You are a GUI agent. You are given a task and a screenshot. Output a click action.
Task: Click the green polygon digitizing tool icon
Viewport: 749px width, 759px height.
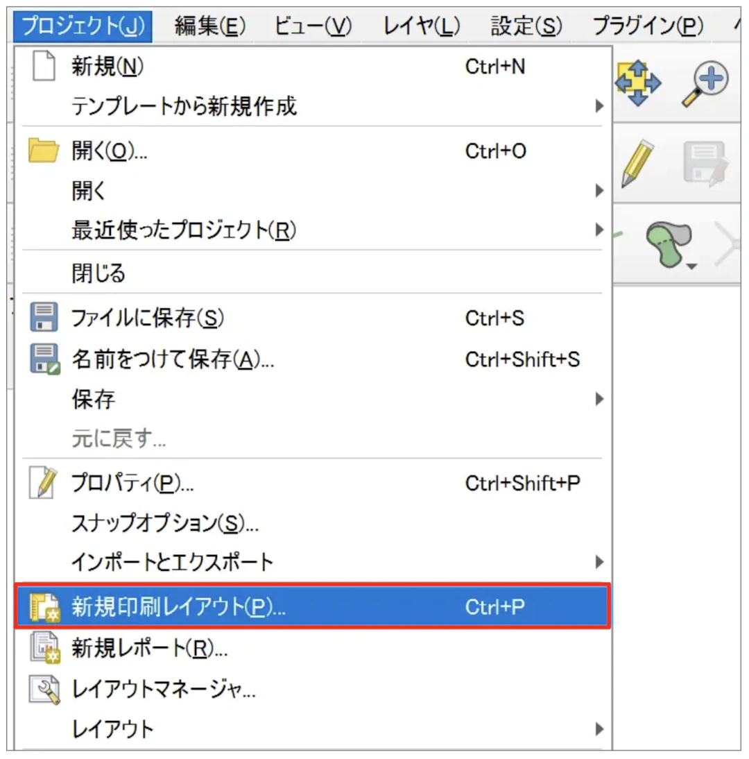point(669,244)
